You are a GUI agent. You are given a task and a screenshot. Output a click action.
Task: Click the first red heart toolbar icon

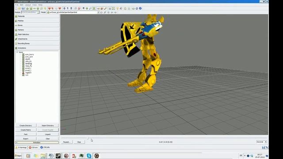[49, 8]
